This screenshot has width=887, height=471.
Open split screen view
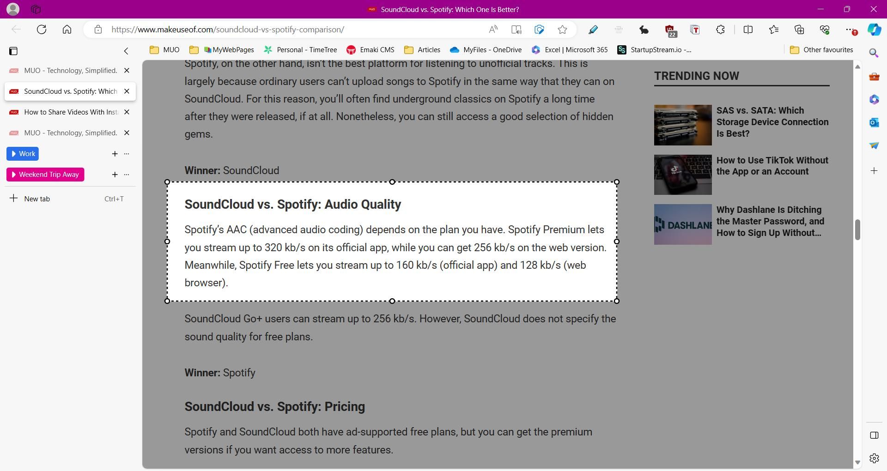748,29
